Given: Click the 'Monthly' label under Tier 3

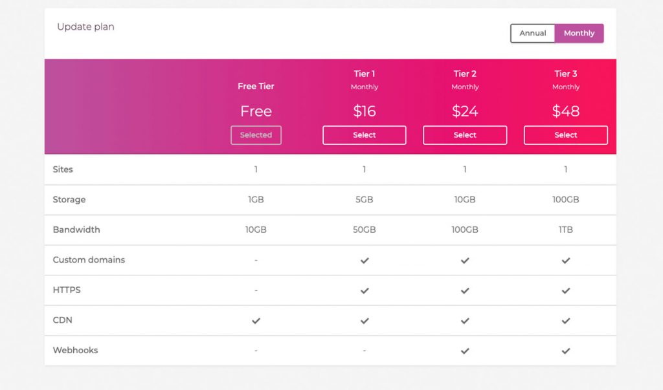Looking at the screenshot, I should (566, 87).
